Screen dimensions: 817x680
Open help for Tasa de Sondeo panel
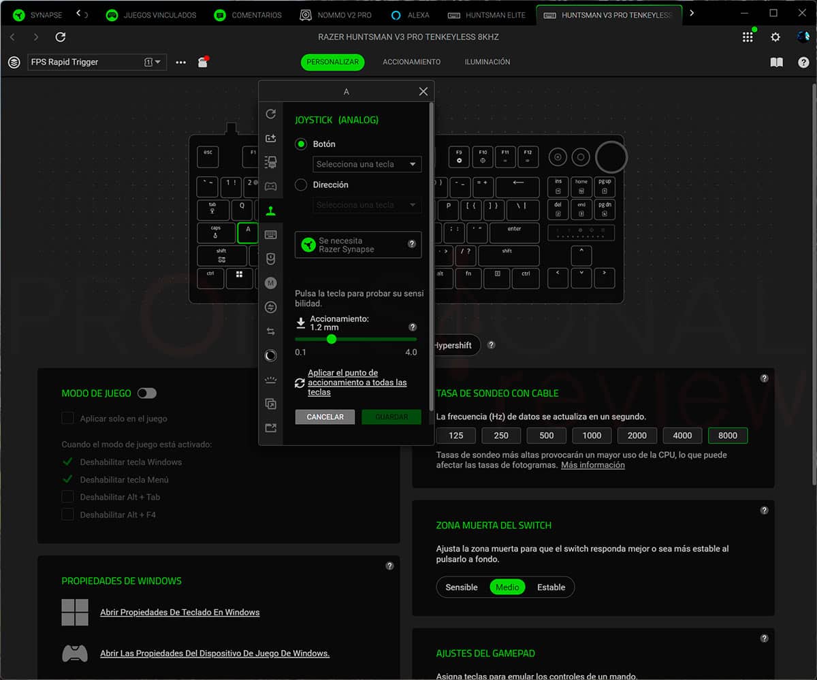[x=765, y=378]
